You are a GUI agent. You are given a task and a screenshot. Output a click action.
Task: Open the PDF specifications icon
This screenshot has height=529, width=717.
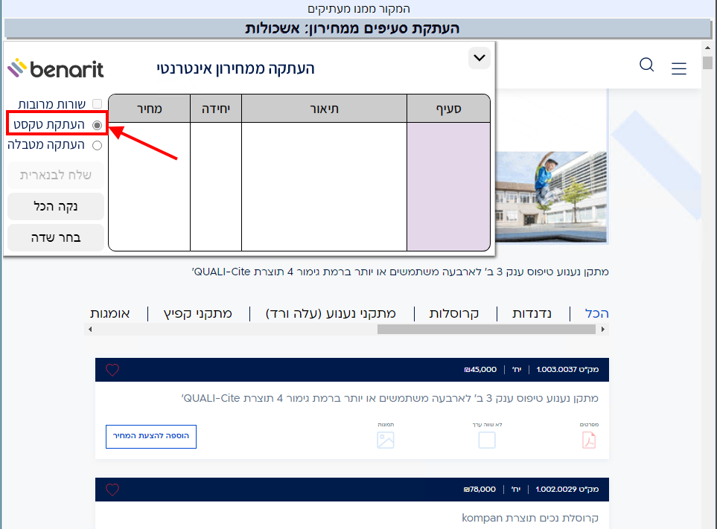click(x=589, y=440)
